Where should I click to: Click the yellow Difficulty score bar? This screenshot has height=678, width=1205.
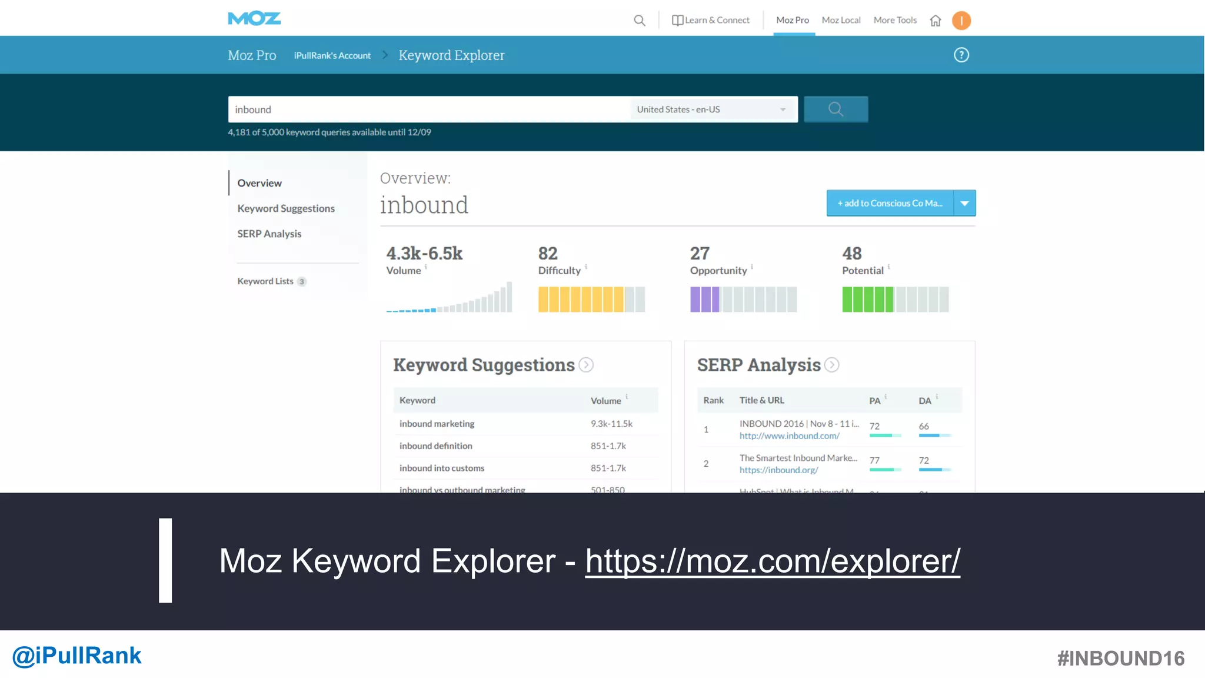(591, 300)
